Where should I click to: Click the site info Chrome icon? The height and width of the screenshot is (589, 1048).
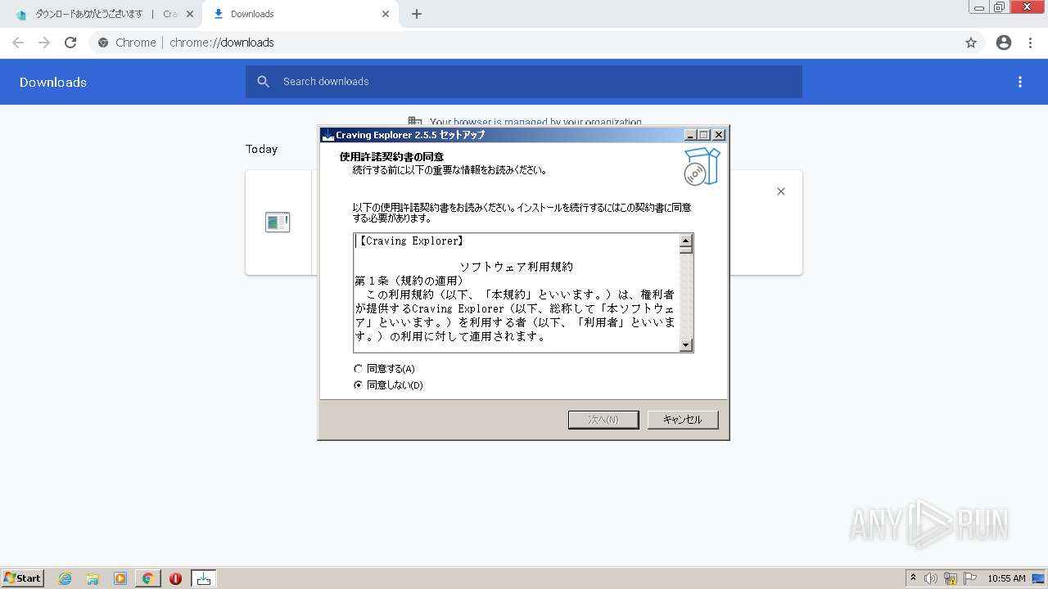point(103,43)
